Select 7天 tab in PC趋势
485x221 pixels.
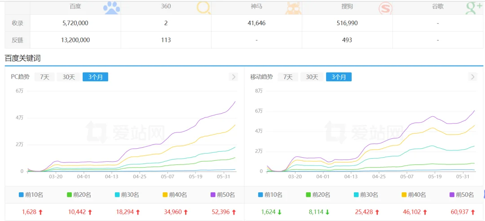pos(44,77)
